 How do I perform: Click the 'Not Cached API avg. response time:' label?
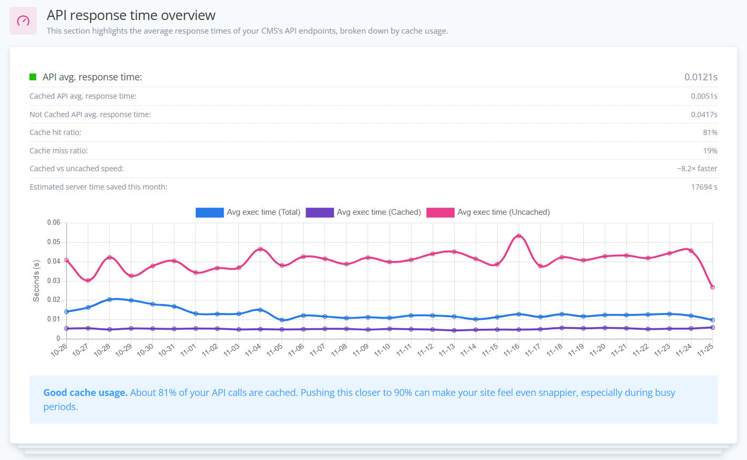(x=90, y=114)
